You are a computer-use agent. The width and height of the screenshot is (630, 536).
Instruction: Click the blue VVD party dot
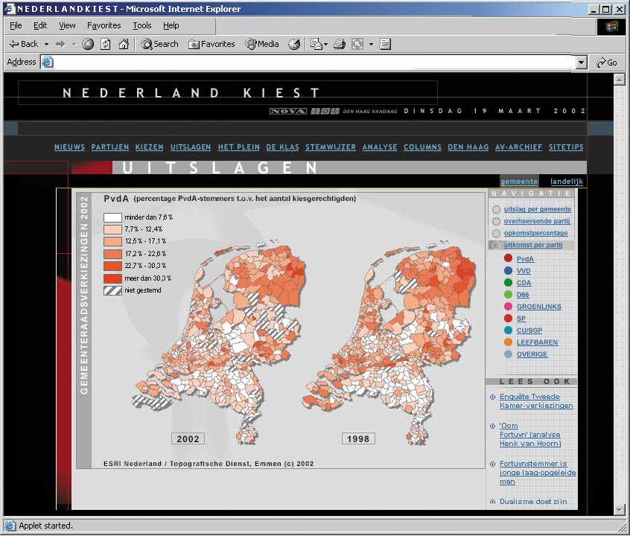pyautogui.click(x=508, y=270)
